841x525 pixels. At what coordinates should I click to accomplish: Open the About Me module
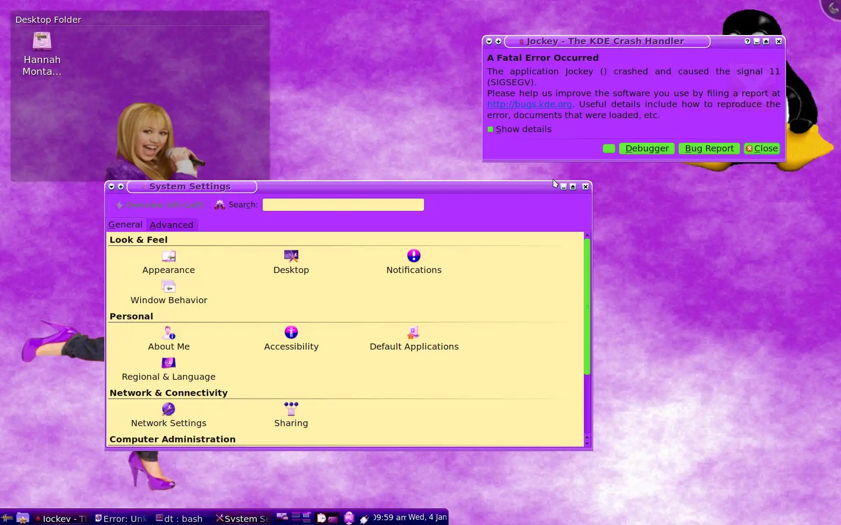169,333
